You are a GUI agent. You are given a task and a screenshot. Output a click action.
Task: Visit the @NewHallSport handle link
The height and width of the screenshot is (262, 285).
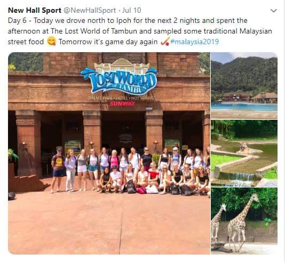pos(90,10)
